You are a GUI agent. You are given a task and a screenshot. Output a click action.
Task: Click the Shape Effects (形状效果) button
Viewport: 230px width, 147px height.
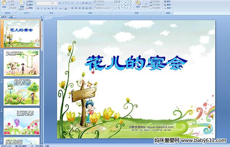click(155, 8)
